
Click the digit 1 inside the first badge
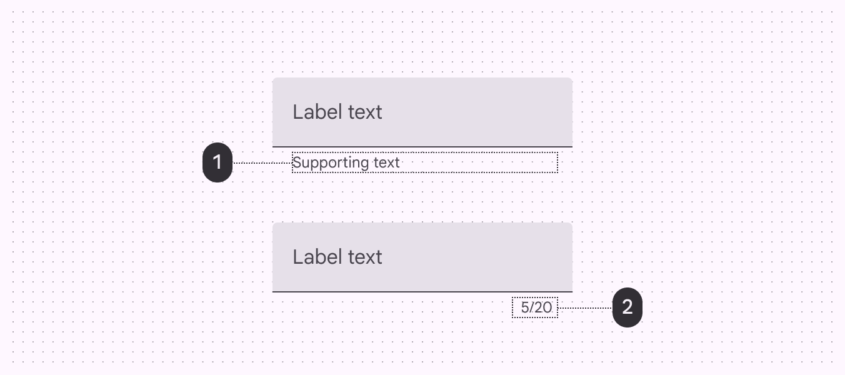coord(217,163)
